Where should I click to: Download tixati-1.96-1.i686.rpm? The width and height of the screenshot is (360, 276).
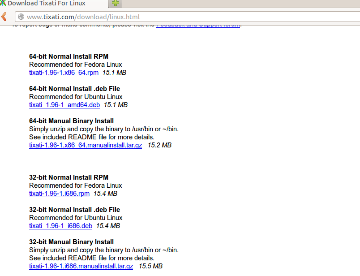(x=59, y=194)
